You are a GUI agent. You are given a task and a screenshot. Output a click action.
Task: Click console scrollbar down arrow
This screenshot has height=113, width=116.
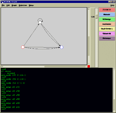click(114, 111)
